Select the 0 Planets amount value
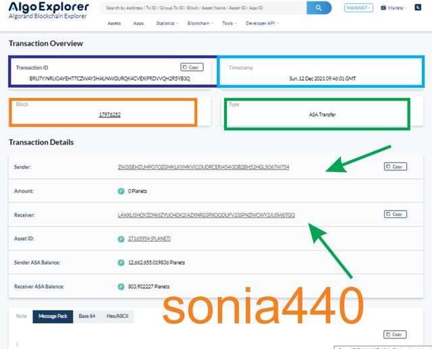This screenshot has width=432, height=349. pos(137,191)
